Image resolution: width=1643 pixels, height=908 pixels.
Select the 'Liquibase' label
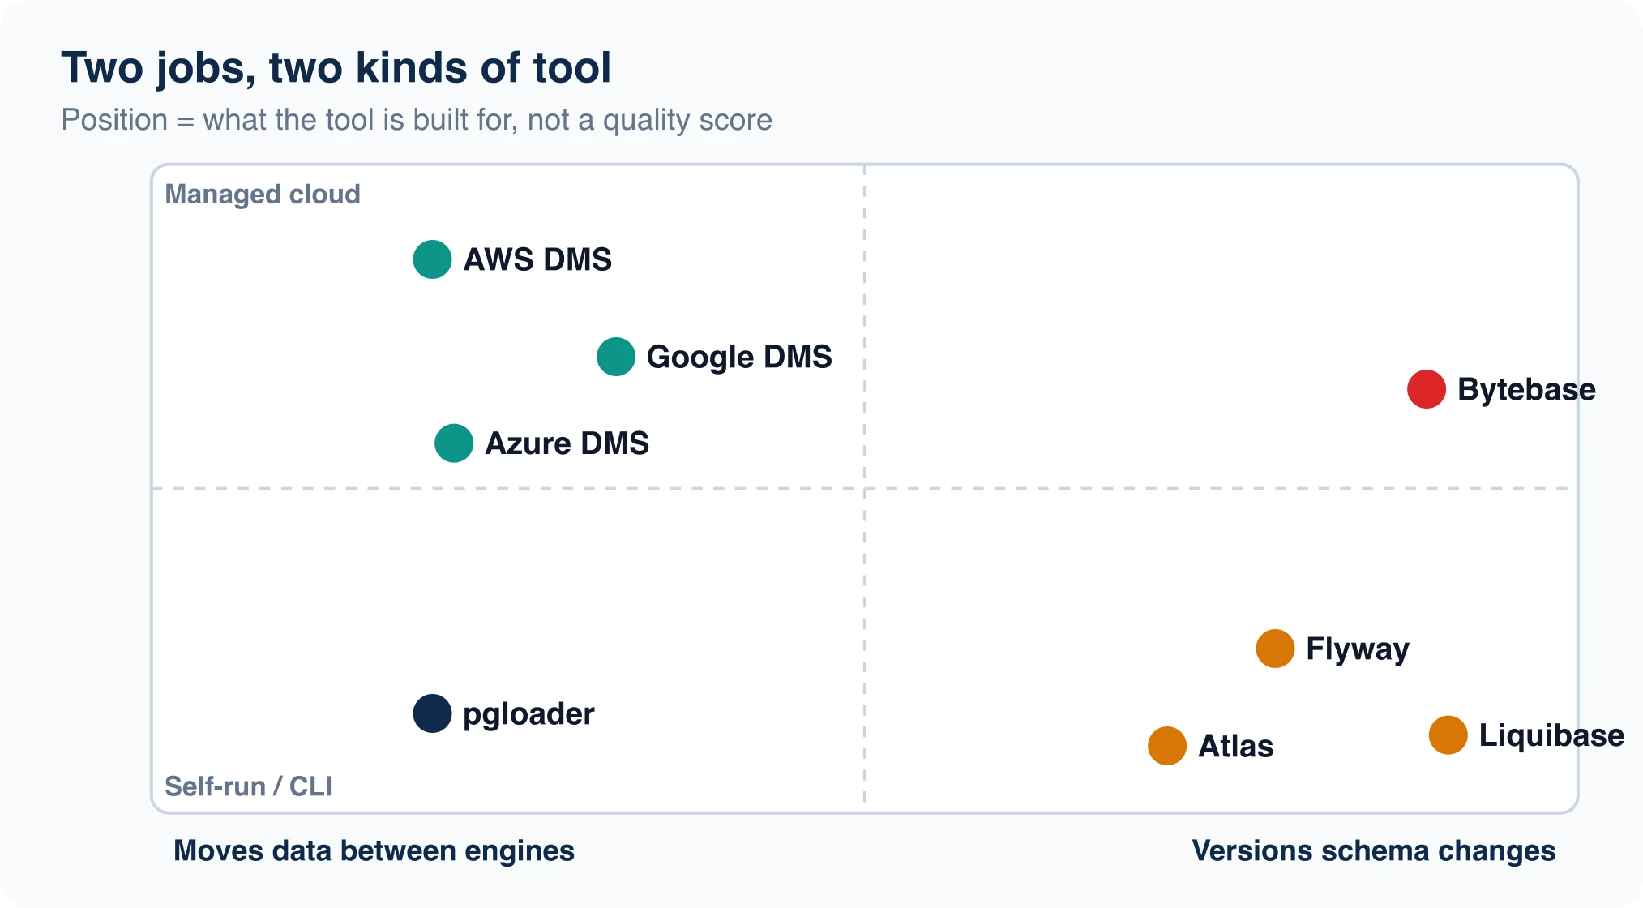coord(1551,735)
